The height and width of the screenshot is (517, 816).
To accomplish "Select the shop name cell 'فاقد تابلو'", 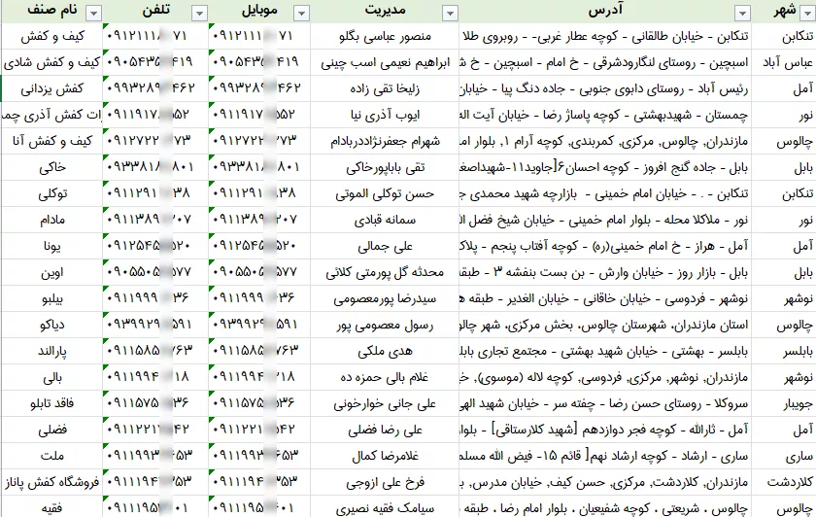I will tap(52, 404).
